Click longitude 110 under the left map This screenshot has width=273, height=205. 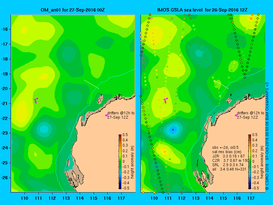coord(25,198)
